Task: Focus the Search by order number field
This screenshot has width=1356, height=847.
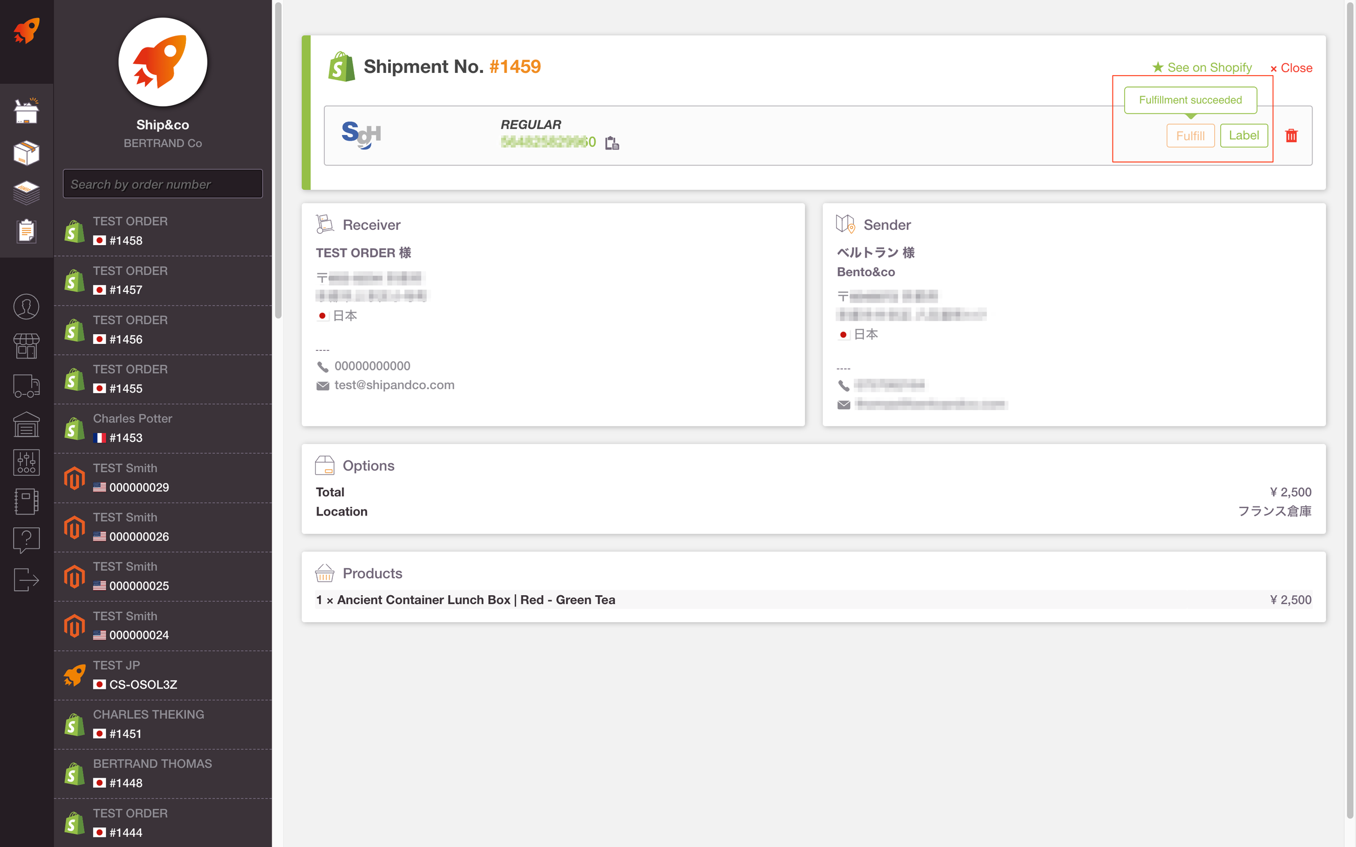Action: (163, 184)
